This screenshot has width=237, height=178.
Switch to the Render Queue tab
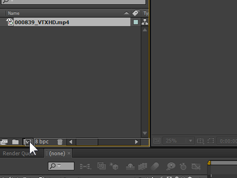[x=19, y=153]
